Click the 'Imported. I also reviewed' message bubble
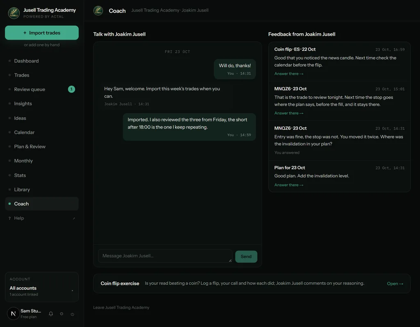Viewport: 420px width, 327px height. click(x=189, y=127)
